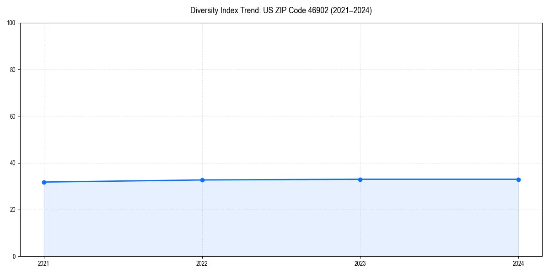Click the 20 y-axis tick label
Viewport: 549px width, 274px height.
tap(13, 209)
